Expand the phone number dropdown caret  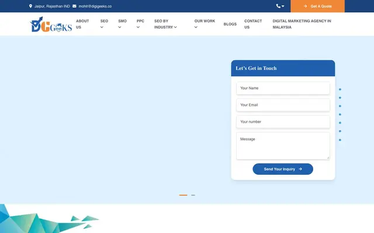click(x=283, y=6)
